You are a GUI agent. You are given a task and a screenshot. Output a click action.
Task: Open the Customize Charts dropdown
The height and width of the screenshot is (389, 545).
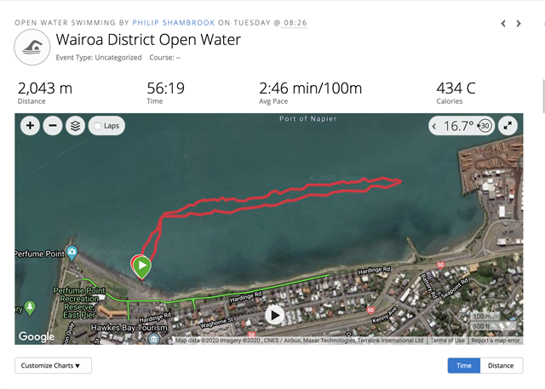click(x=53, y=365)
